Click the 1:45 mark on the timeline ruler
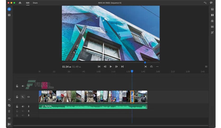This screenshot has height=128, width=221. (143, 72)
